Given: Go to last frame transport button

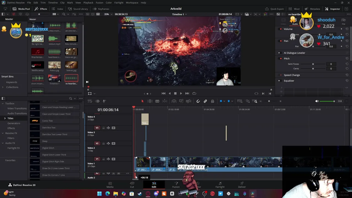Looking at the screenshot, I should (187, 94).
